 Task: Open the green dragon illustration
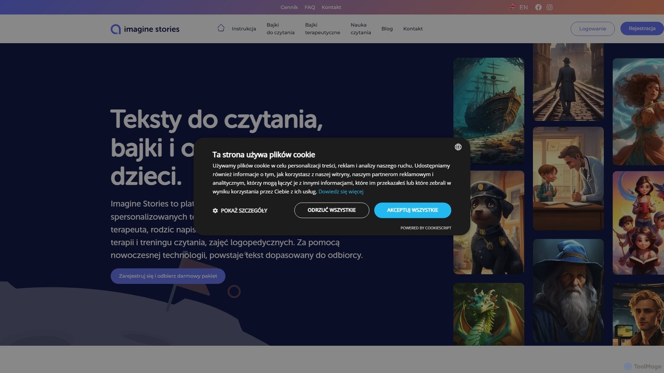coord(489,314)
